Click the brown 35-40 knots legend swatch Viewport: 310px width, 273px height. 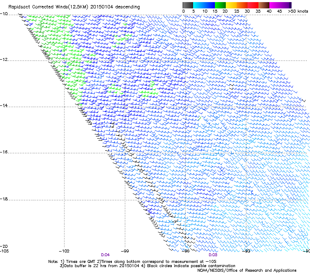pos(264,5)
